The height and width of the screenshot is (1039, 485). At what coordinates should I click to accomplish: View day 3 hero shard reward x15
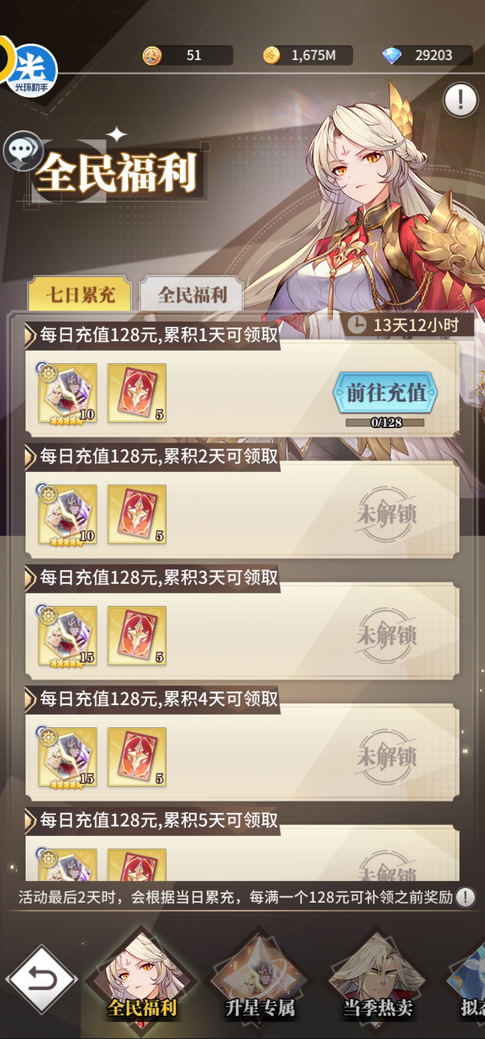click(x=67, y=635)
